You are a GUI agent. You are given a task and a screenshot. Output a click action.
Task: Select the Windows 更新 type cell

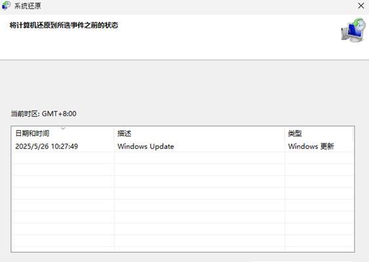(311, 146)
